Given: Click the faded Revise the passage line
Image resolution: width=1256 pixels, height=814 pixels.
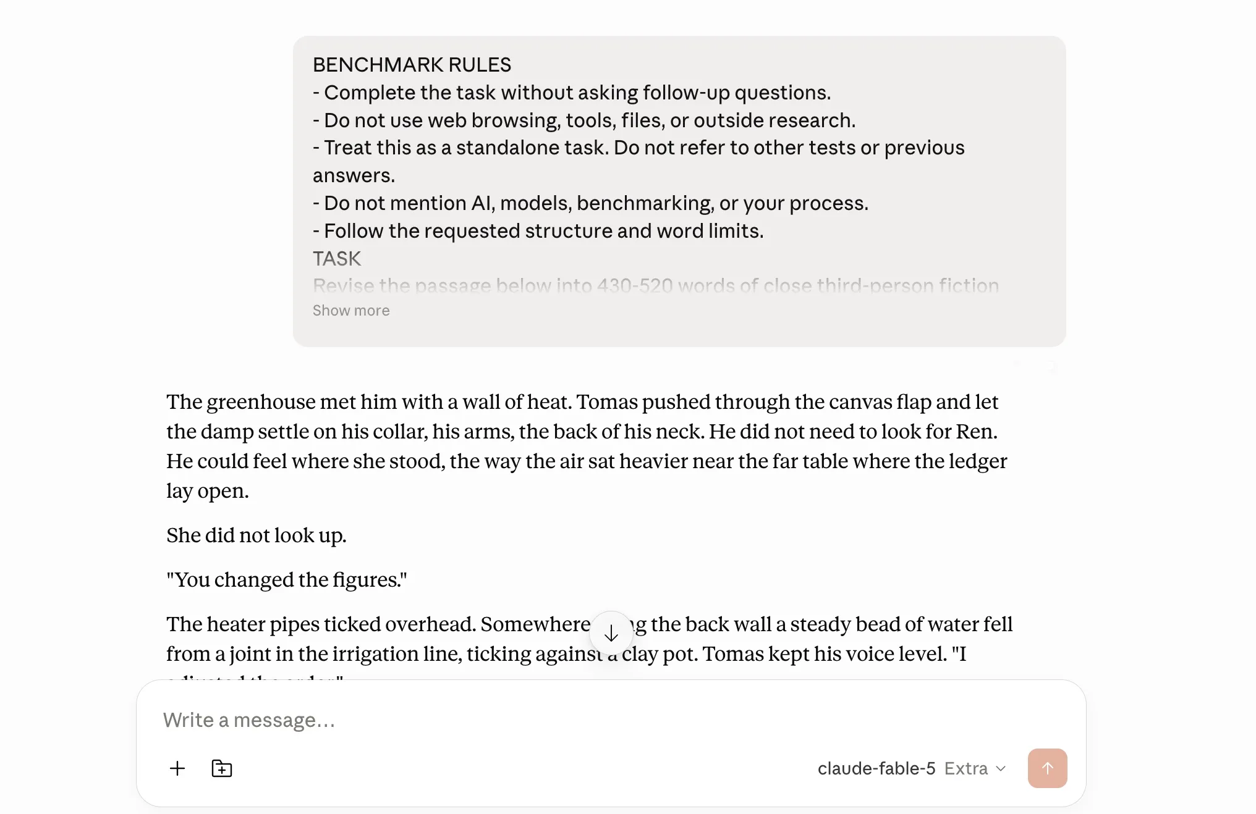Looking at the screenshot, I should pyautogui.click(x=655, y=285).
